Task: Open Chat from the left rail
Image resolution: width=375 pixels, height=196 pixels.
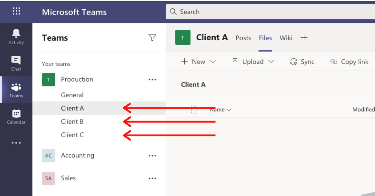Action: coord(16,63)
